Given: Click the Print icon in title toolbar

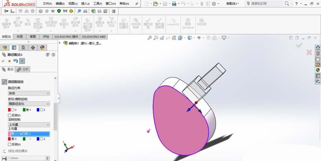Looking at the screenshot, I should (x=174, y=4).
